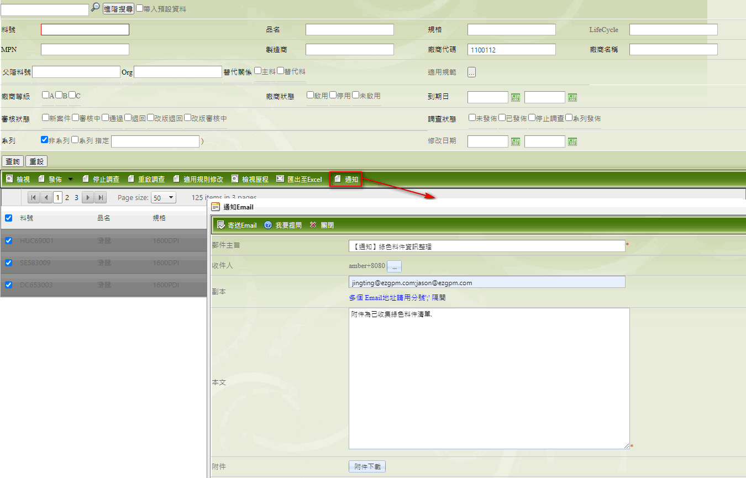Check the 替代料 checkbox
Screen dimensions: 746x478
tap(281, 71)
